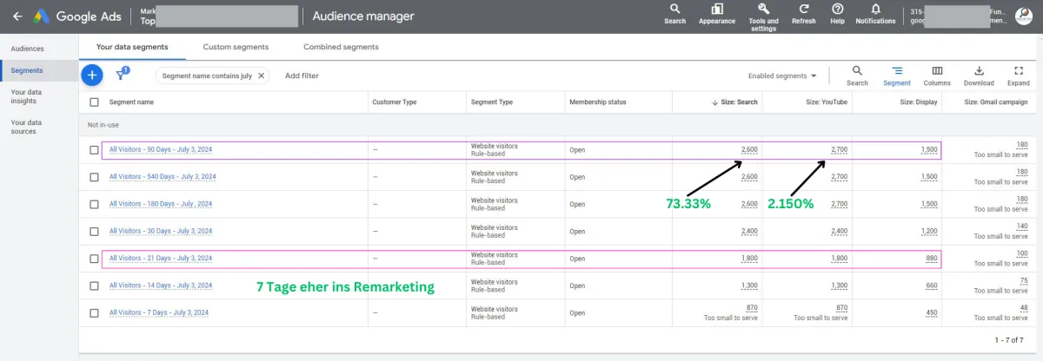Click the back arrow in header
This screenshot has width=1043, height=361.
[x=17, y=16]
